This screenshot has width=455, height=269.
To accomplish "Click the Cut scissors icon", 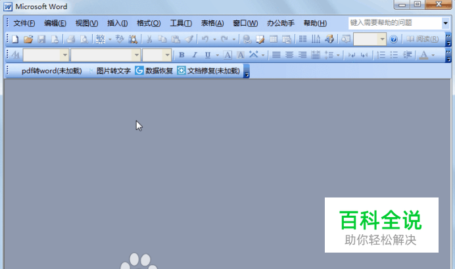I will click(x=149, y=39).
